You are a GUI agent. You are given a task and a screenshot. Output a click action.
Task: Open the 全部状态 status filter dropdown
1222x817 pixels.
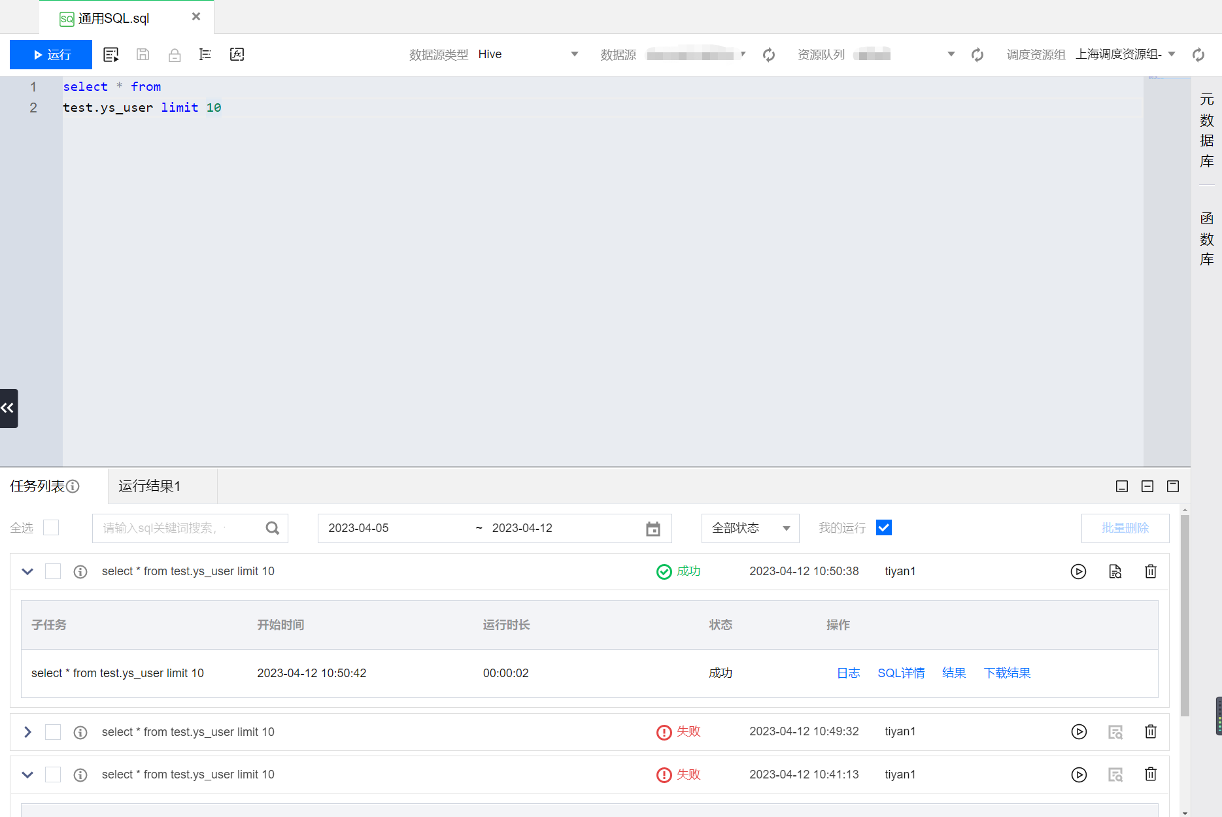750,528
